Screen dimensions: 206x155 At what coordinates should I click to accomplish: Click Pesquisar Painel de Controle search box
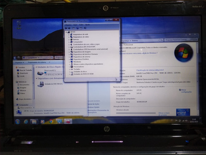tap(181, 40)
